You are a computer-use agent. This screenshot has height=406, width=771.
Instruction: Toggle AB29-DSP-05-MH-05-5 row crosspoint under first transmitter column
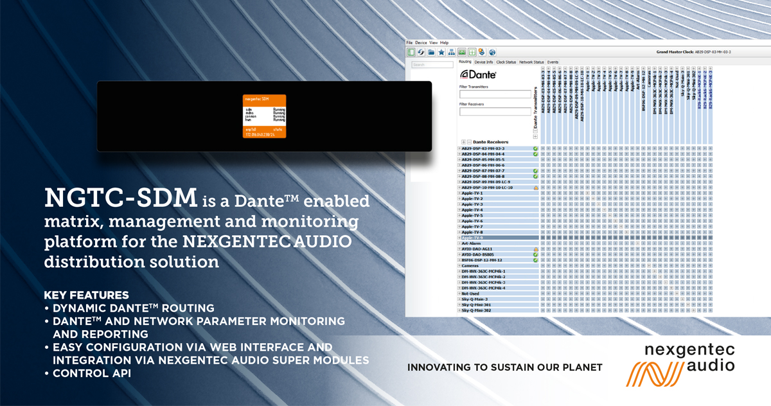(x=543, y=159)
